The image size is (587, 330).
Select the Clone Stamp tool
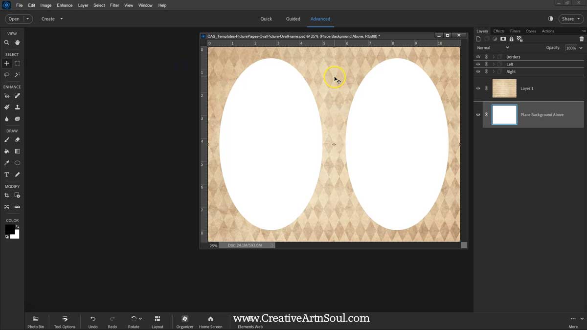click(x=18, y=107)
